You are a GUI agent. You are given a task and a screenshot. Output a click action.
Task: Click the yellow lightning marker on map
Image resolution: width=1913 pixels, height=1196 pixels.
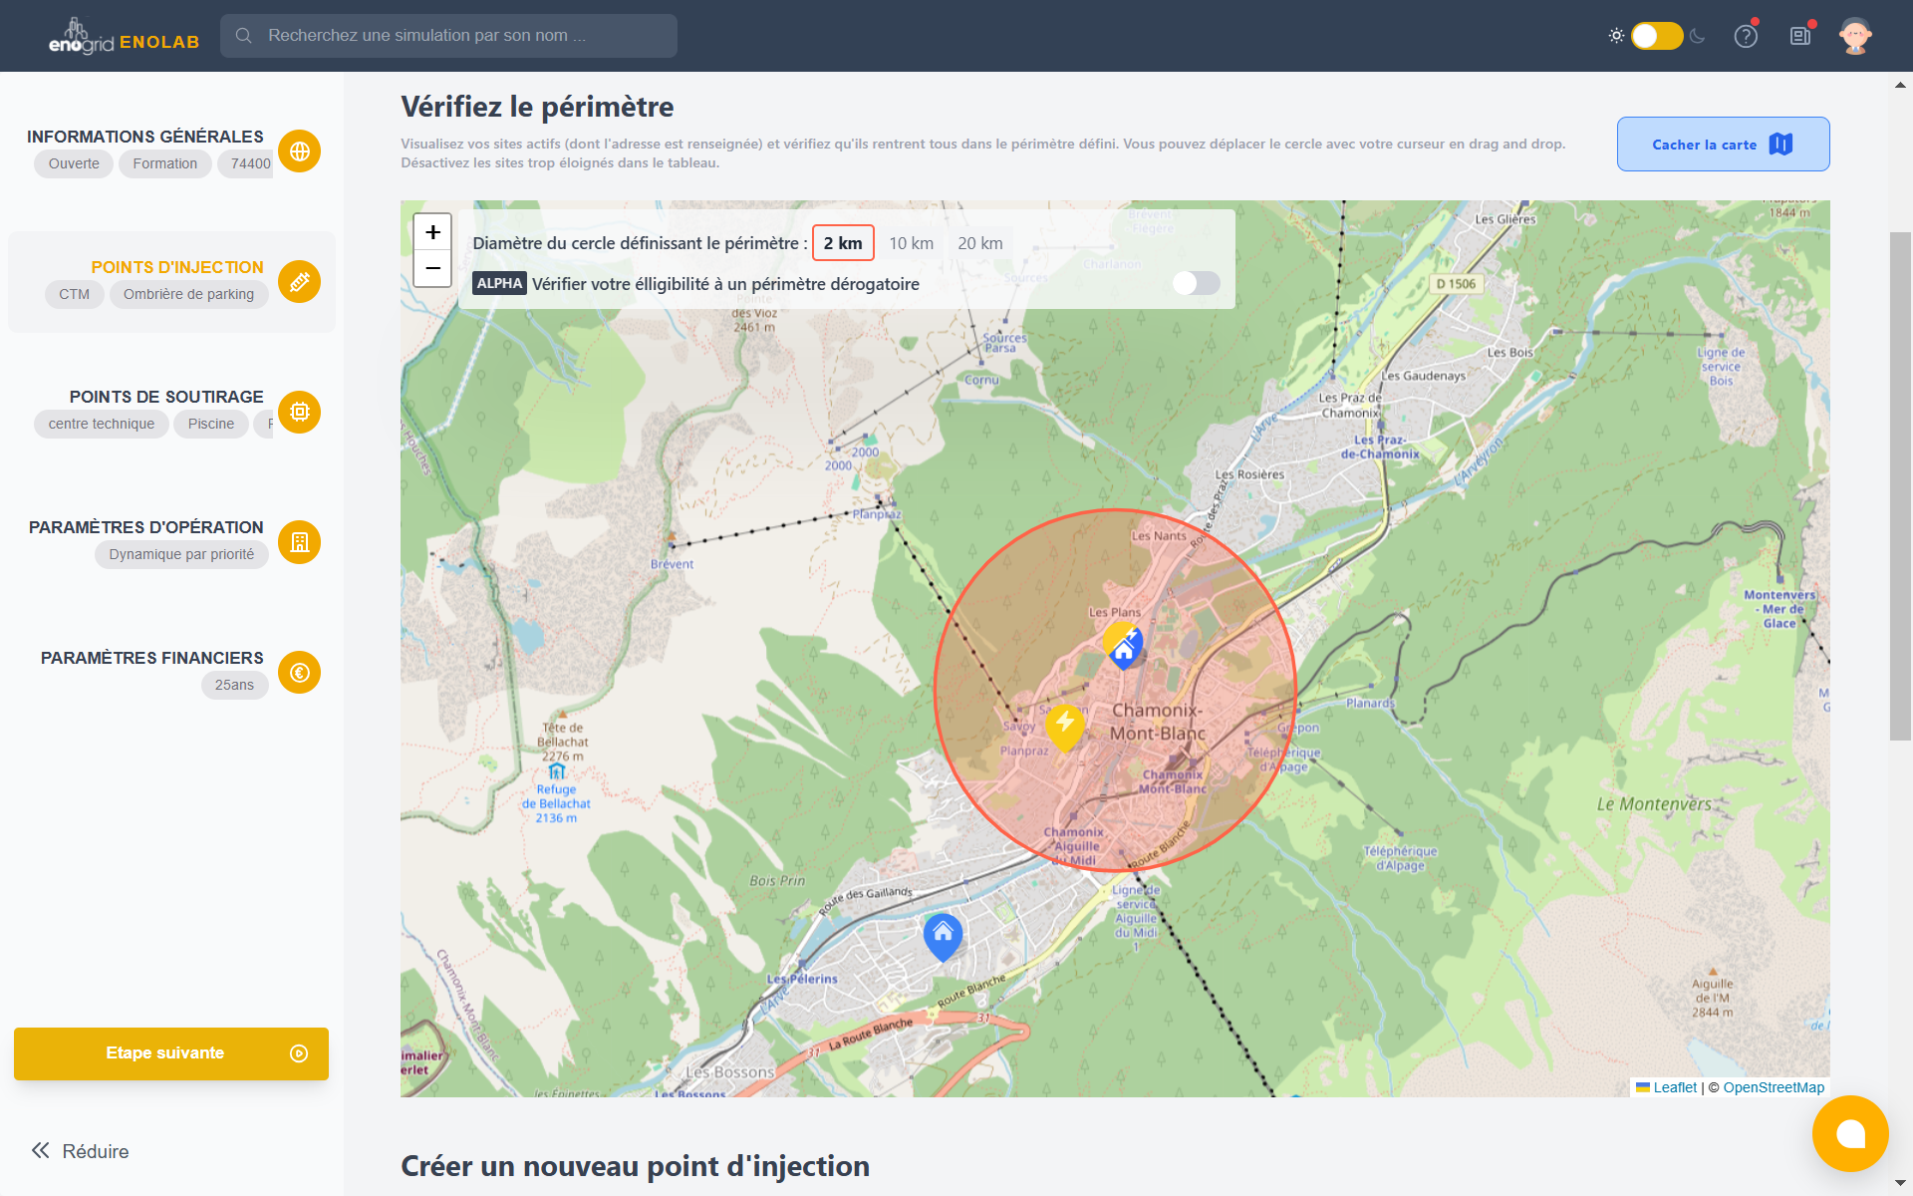1064,725
